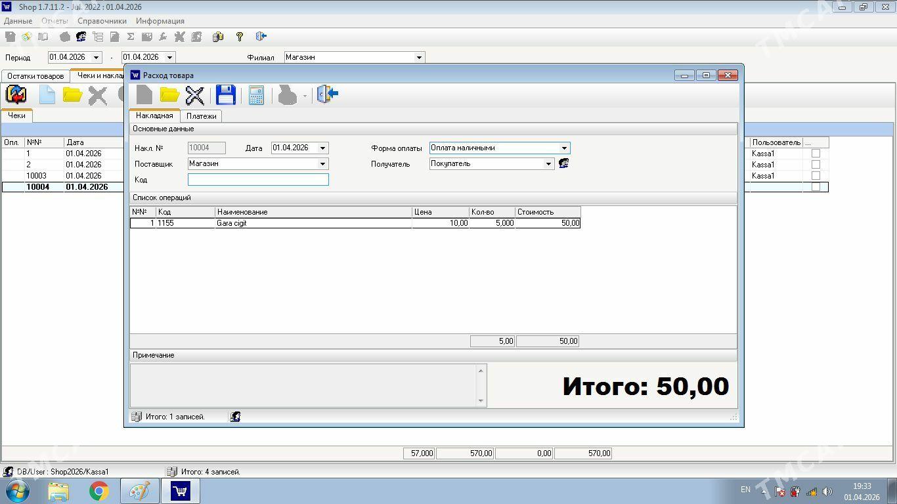Click the Код input field

(258, 180)
